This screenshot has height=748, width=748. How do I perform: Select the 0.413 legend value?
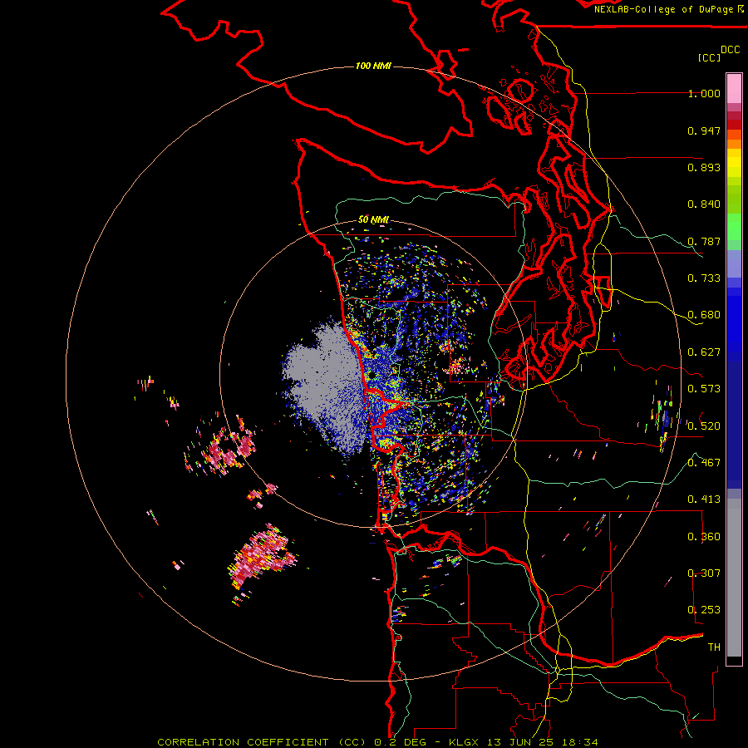pyautogui.click(x=704, y=499)
